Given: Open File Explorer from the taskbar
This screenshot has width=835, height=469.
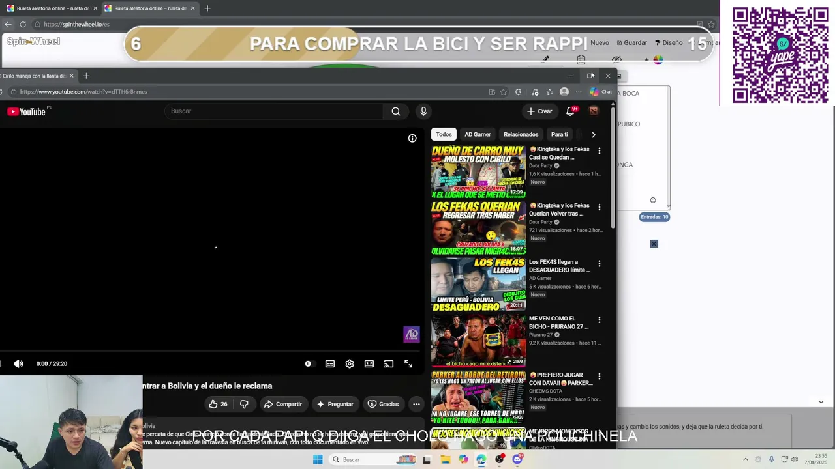Looking at the screenshot, I should click(x=445, y=459).
